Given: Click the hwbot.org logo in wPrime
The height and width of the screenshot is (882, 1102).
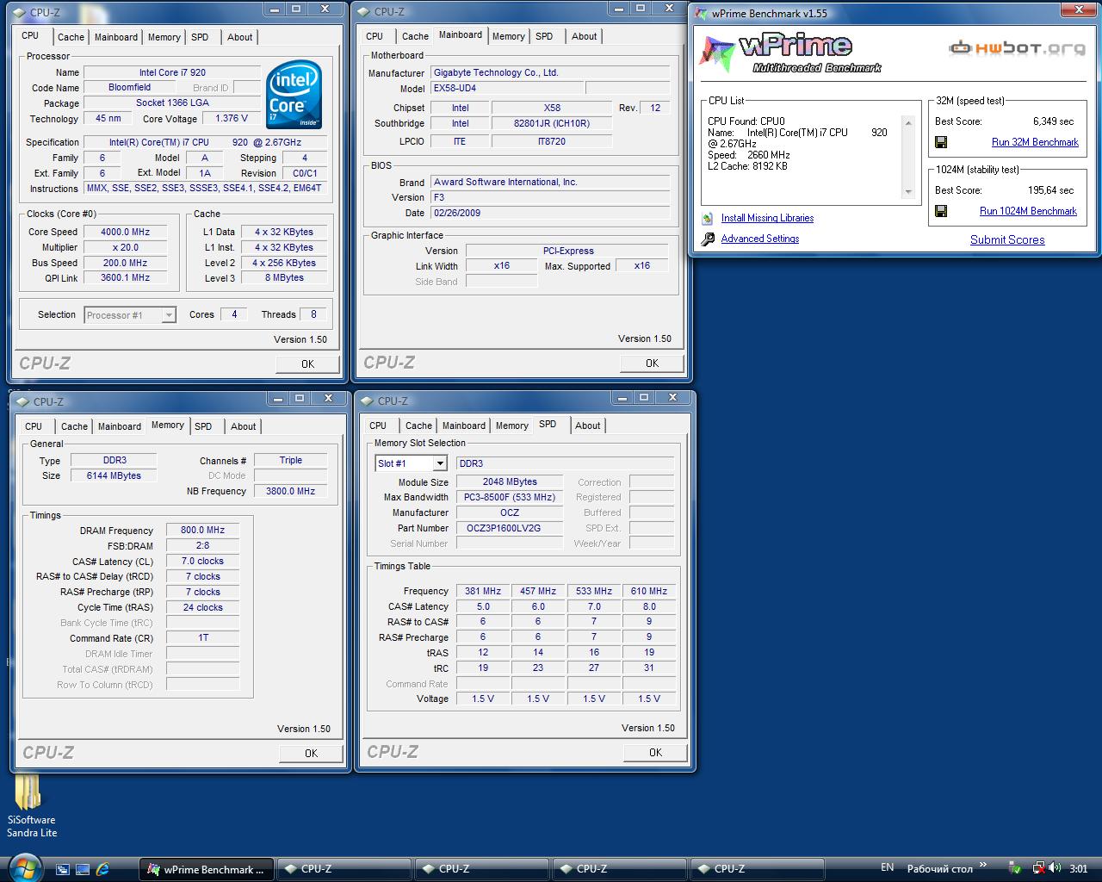Looking at the screenshot, I should coord(1017,48).
